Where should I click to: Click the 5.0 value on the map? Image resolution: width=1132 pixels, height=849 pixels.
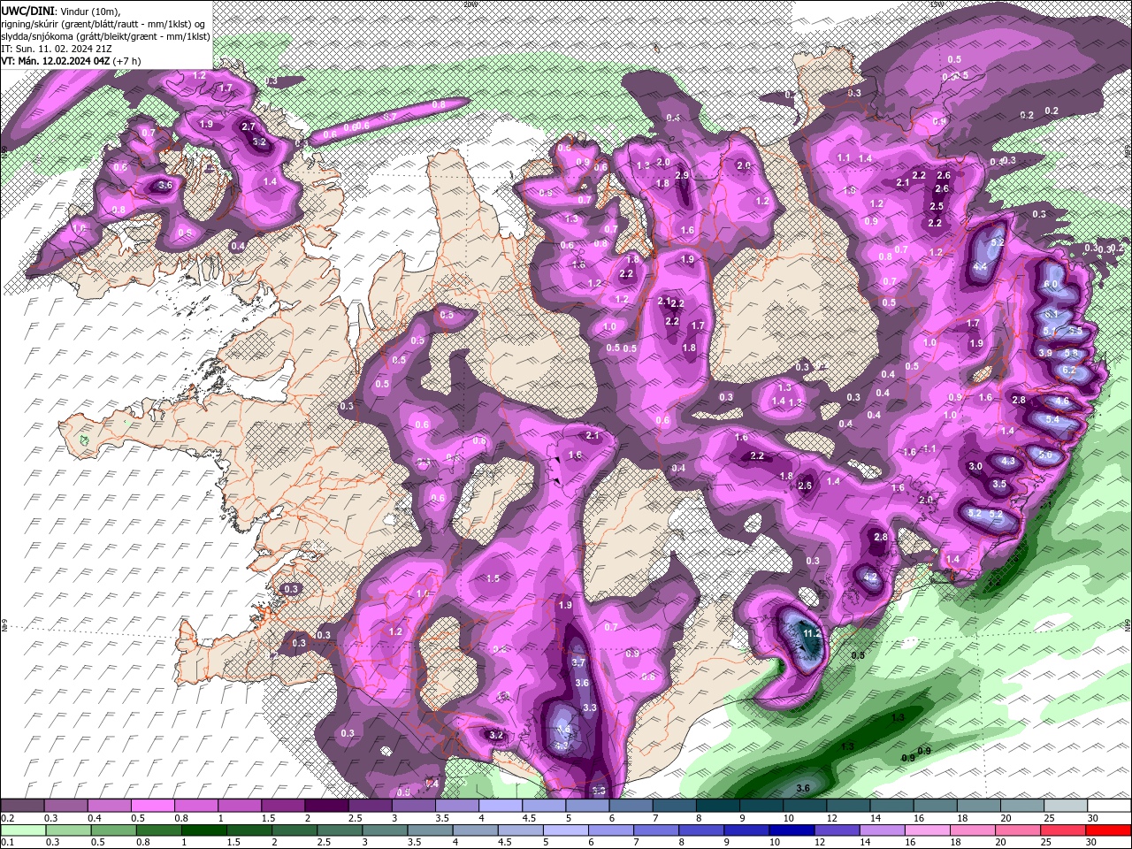tap(1046, 455)
